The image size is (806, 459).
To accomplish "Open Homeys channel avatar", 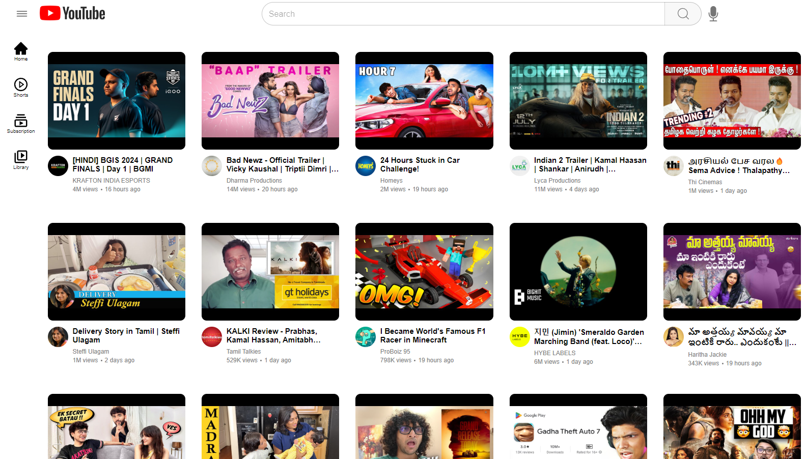I will 366,166.
